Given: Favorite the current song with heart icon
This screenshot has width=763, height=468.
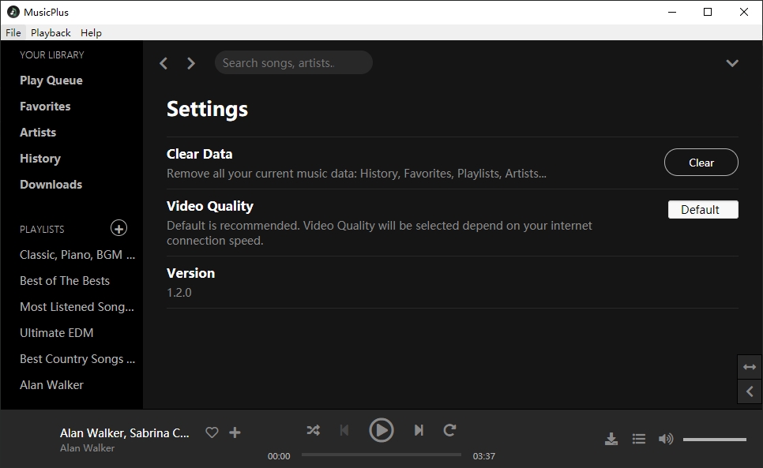Looking at the screenshot, I should [212, 432].
